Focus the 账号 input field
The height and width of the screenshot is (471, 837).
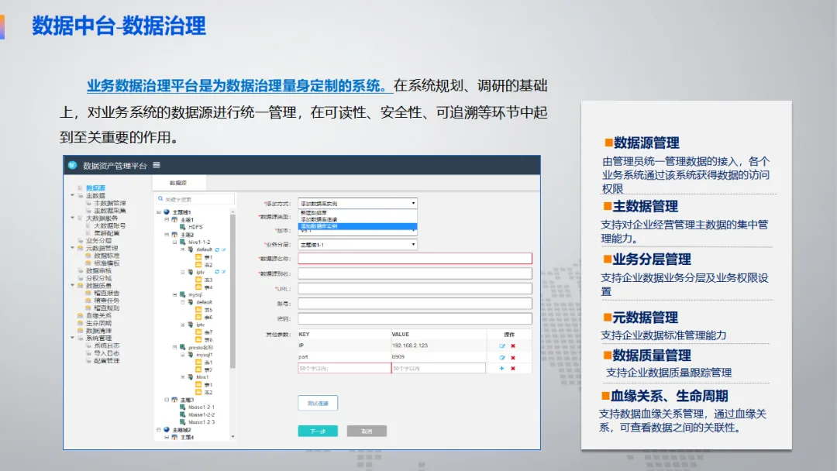tap(415, 304)
